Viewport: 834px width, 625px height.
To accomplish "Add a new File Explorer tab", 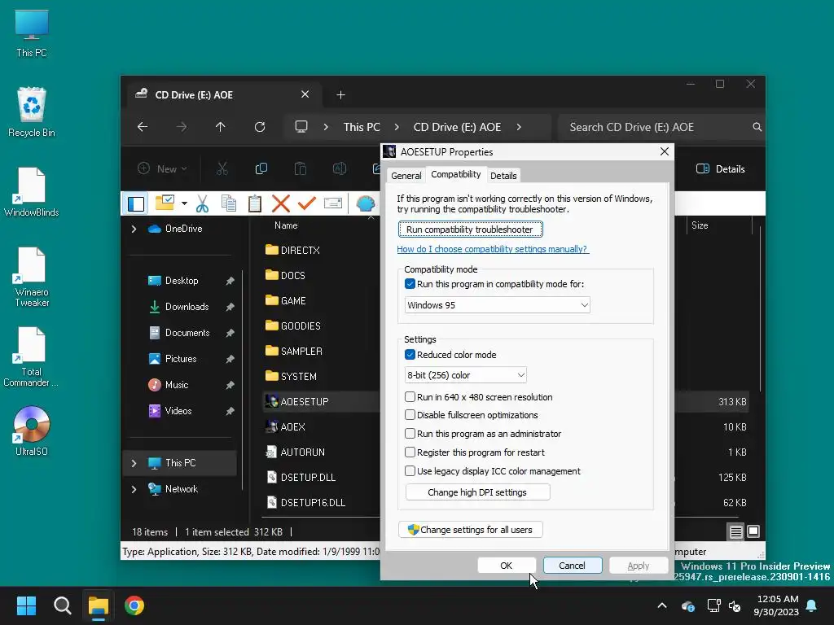I will coord(341,94).
